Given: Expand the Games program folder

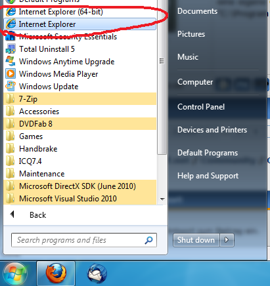Looking at the screenshot, I should 80,136.
